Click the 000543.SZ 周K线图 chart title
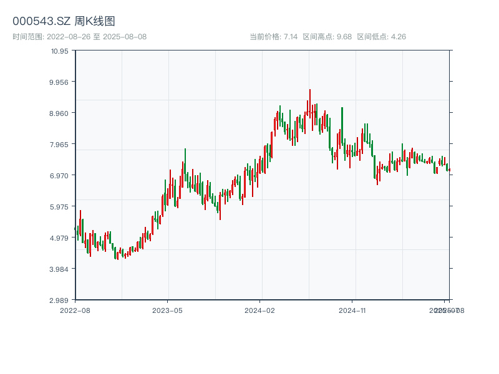 pos(64,21)
